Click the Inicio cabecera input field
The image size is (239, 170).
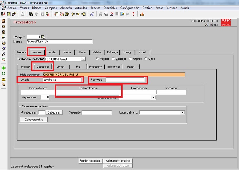(x=38, y=92)
